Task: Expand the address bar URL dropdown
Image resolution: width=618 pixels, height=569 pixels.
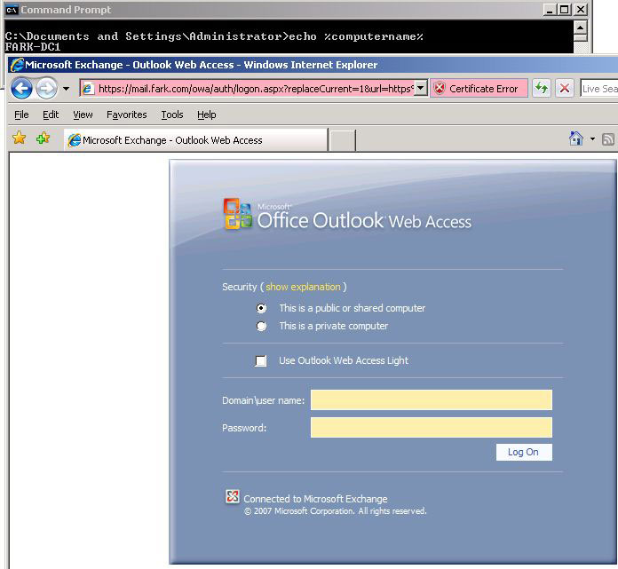Action: 421,89
